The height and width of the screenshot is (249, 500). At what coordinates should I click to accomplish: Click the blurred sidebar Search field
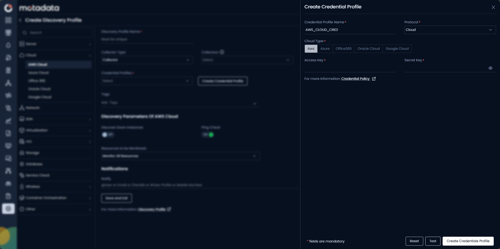coord(56,32)
